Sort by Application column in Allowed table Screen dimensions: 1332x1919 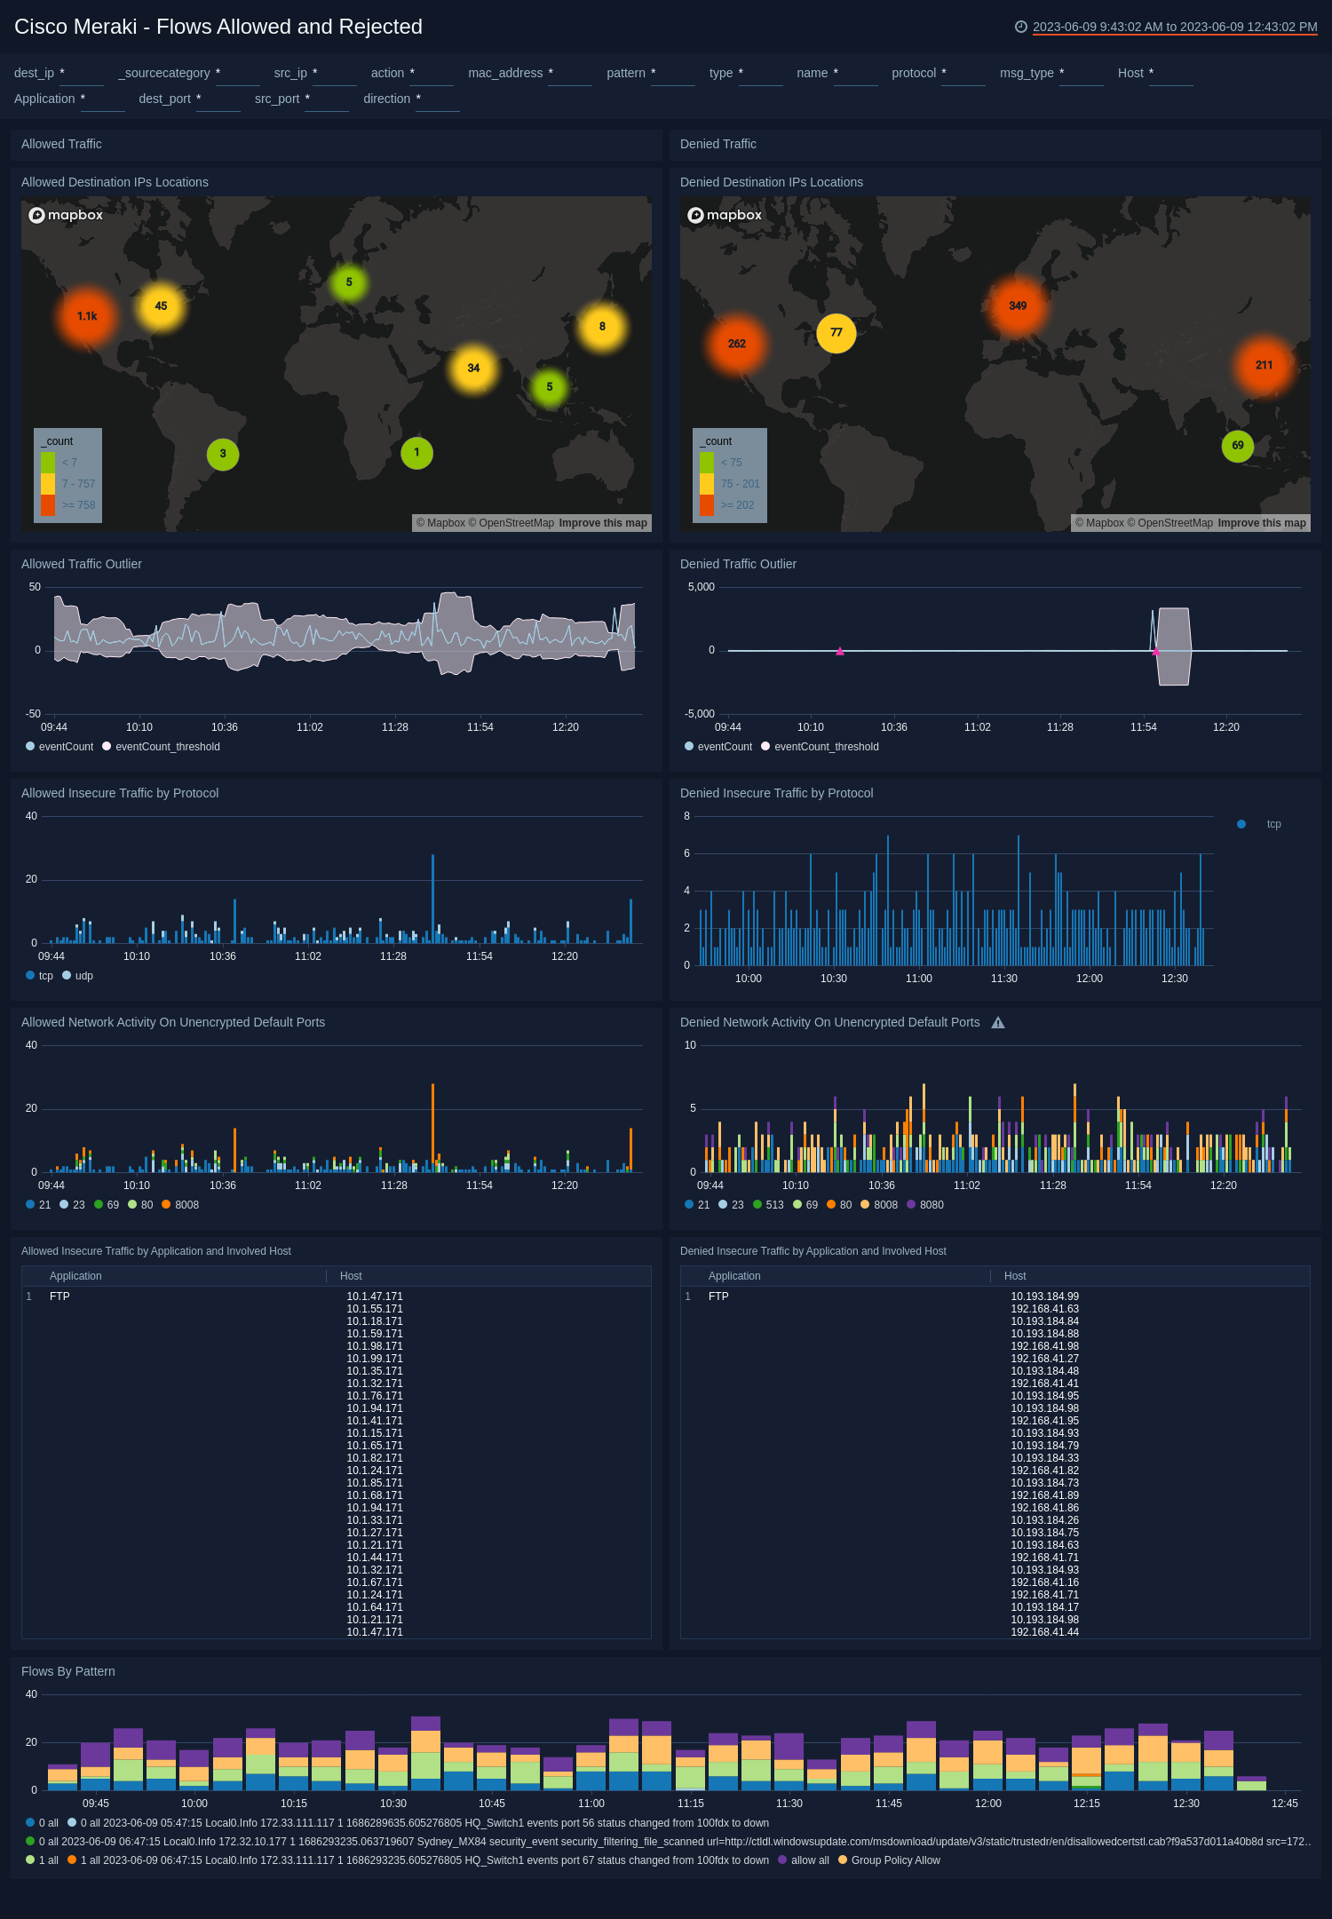tap(75, 1276)
